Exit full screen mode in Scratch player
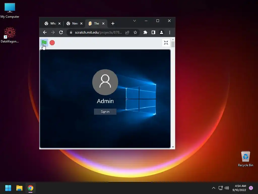Viewport: 258px width, 194px height. coord(166,43)
